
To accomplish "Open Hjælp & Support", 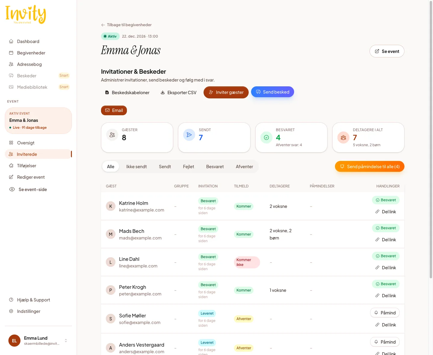I will point(34,300).
